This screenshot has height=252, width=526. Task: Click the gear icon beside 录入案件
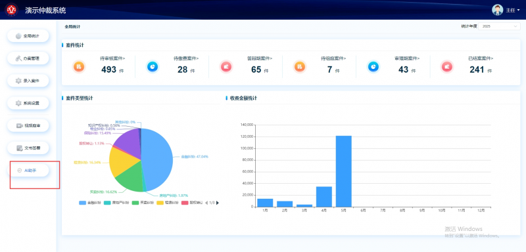18,81
